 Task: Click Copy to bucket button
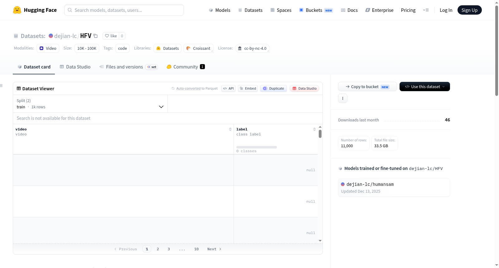(367, 87)
